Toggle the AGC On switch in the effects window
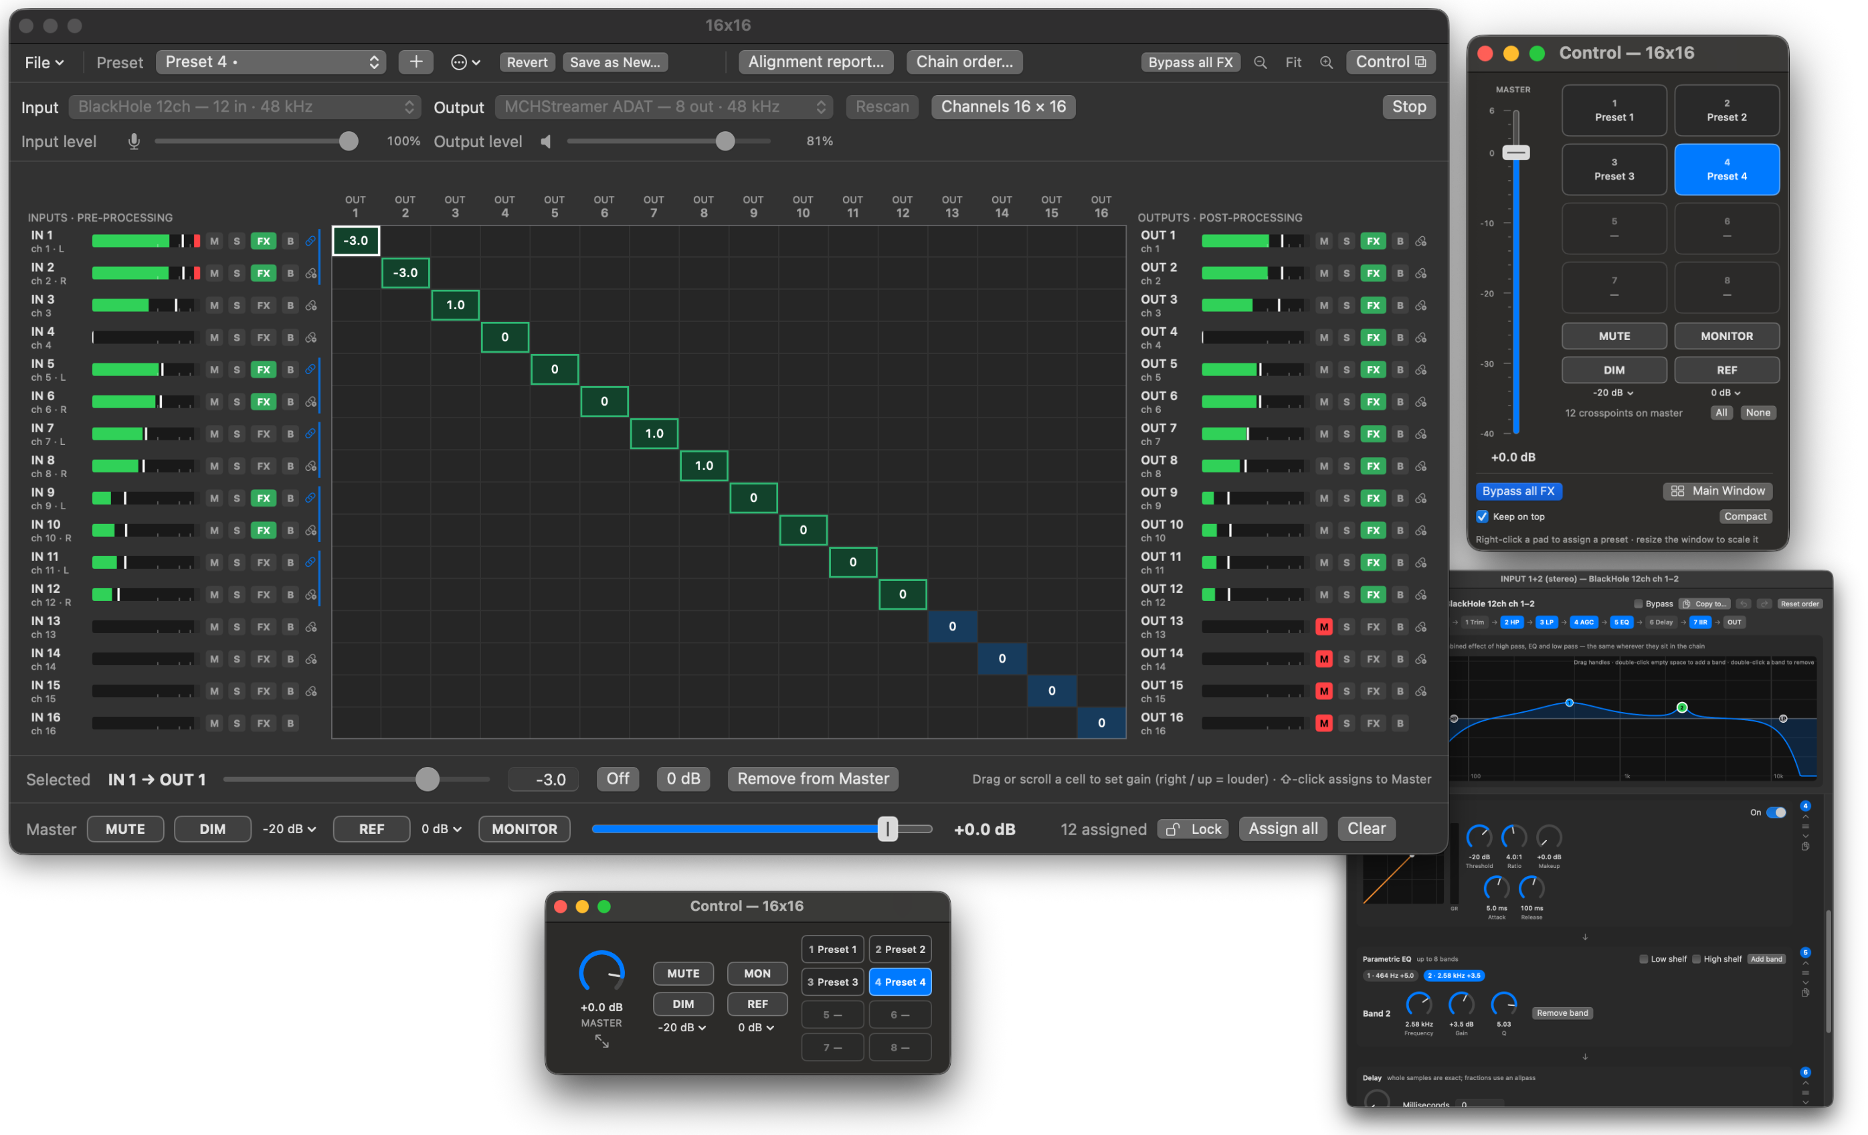 [x=1776, y=812]
